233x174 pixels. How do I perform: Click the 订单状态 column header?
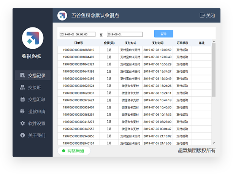(182, 43)
